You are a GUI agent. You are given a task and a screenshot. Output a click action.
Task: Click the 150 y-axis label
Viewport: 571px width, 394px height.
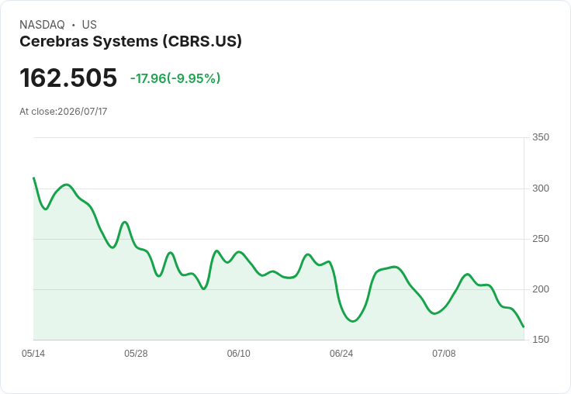tap(541, 340)
